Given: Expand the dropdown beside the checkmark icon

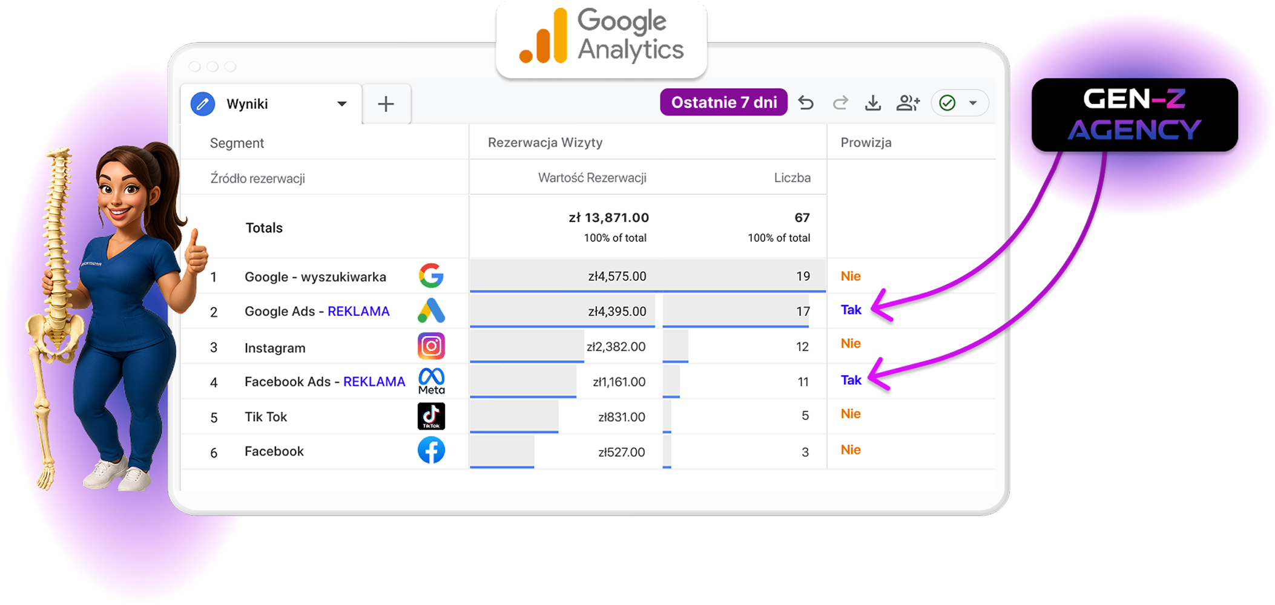Looking at the screenshot, I should (974, 103).
